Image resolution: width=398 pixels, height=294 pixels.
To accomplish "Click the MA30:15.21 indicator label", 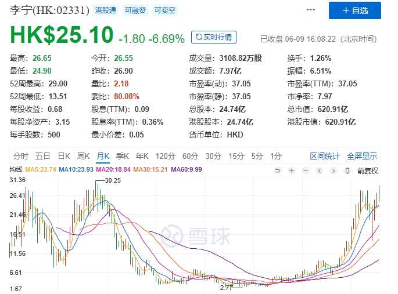I will [150, 169].
